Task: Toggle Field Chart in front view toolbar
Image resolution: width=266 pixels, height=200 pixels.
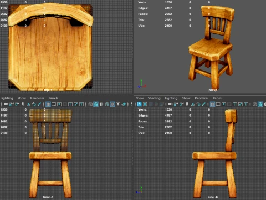Action: 70,104
